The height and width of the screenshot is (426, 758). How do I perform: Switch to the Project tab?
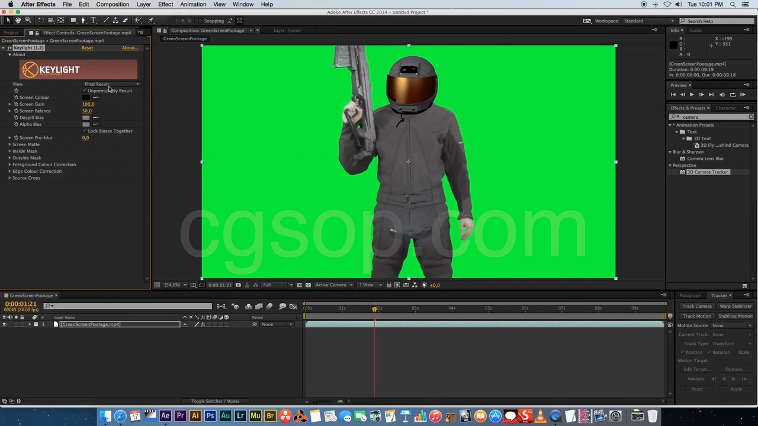point(11,33)
